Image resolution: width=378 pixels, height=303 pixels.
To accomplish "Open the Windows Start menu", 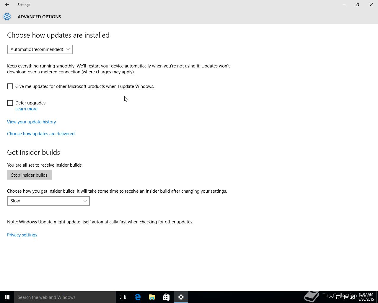I will tap(7, 297).
